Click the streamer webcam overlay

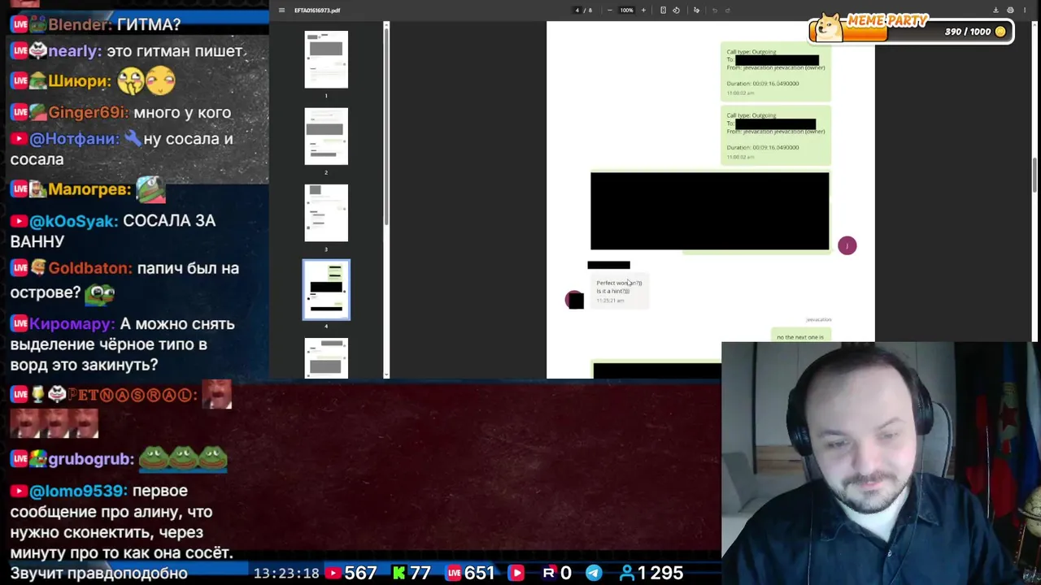tap(881, 463)
